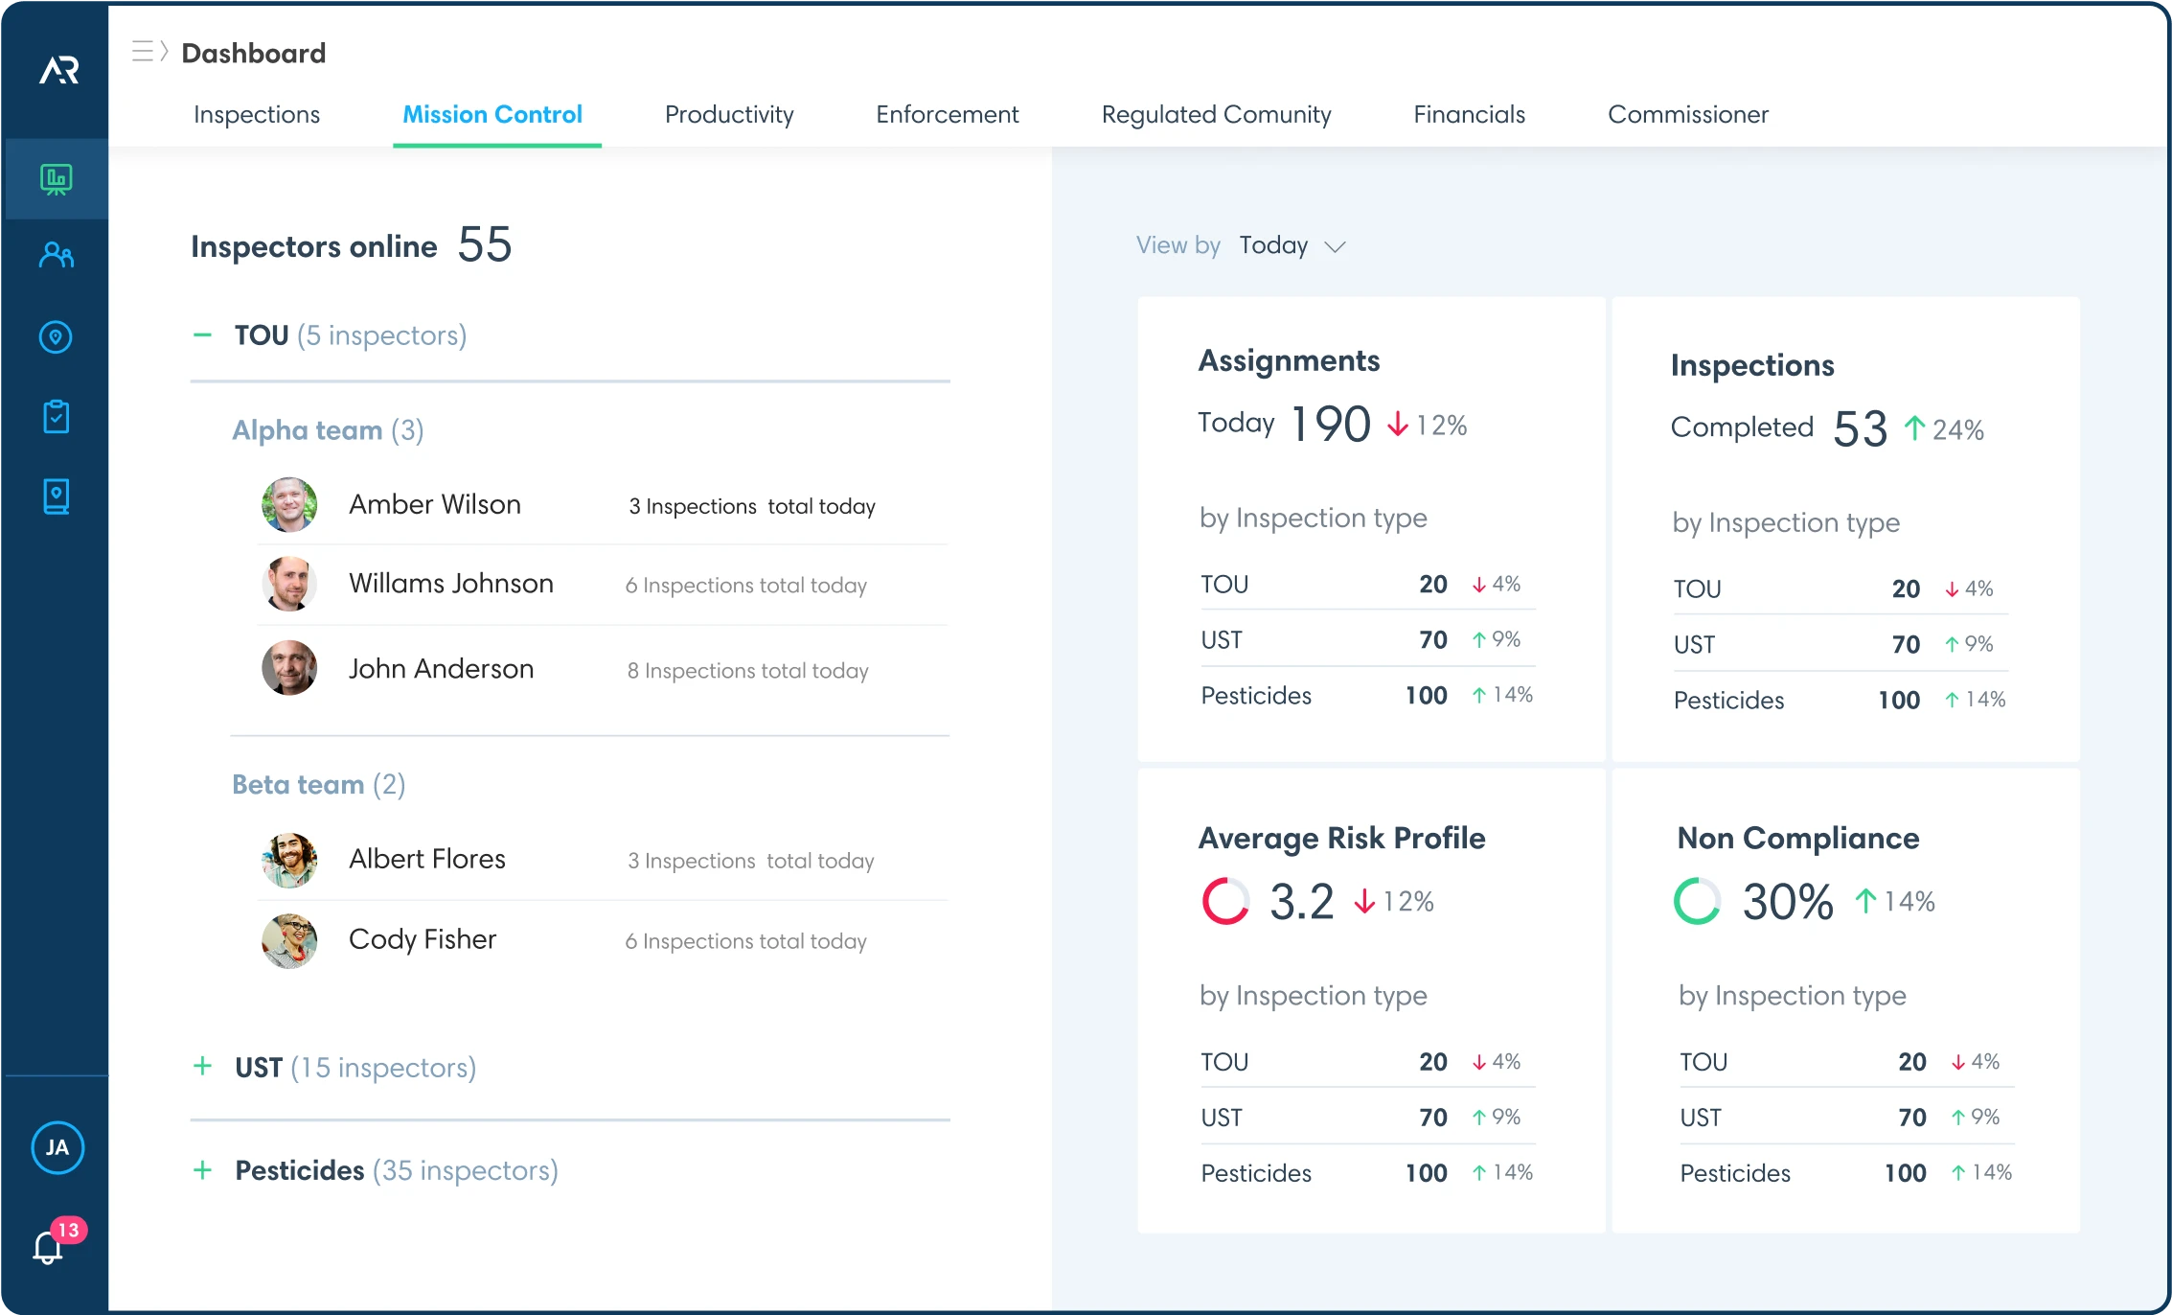This screenshot has height=1315, width=2172.
Task: Click Amber Wilson's avatar photo
Action: click(289, 505)
